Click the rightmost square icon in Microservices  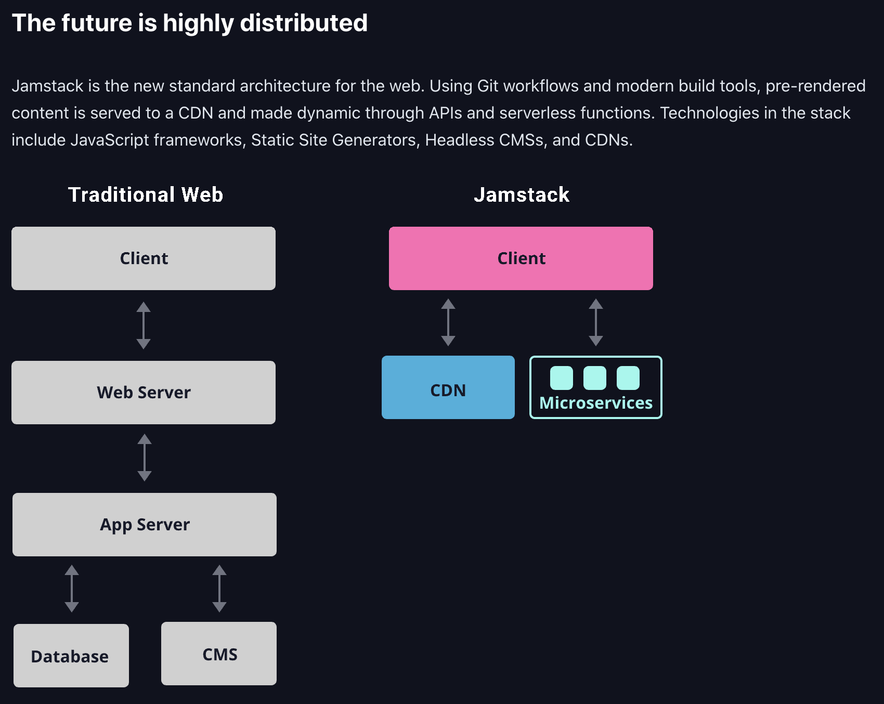[628, 378]
